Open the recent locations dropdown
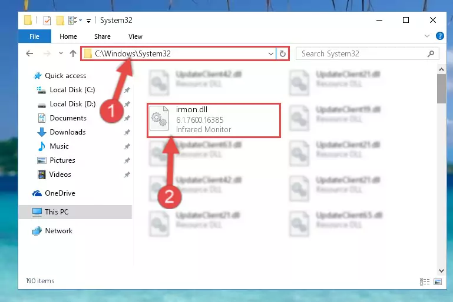Image resolution: width=453 pixels, height=302 pixels. (x=61, y=53)
